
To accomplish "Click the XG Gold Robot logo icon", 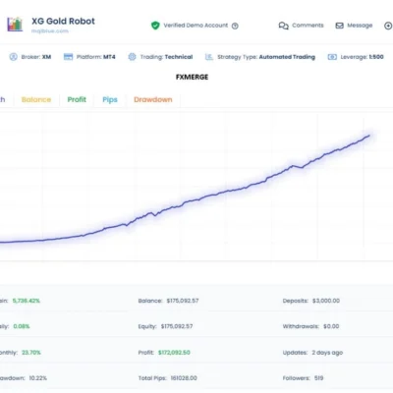I will (15, 25).
